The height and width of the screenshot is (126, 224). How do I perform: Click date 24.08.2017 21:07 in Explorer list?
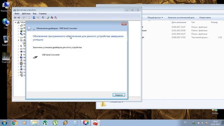178,27
